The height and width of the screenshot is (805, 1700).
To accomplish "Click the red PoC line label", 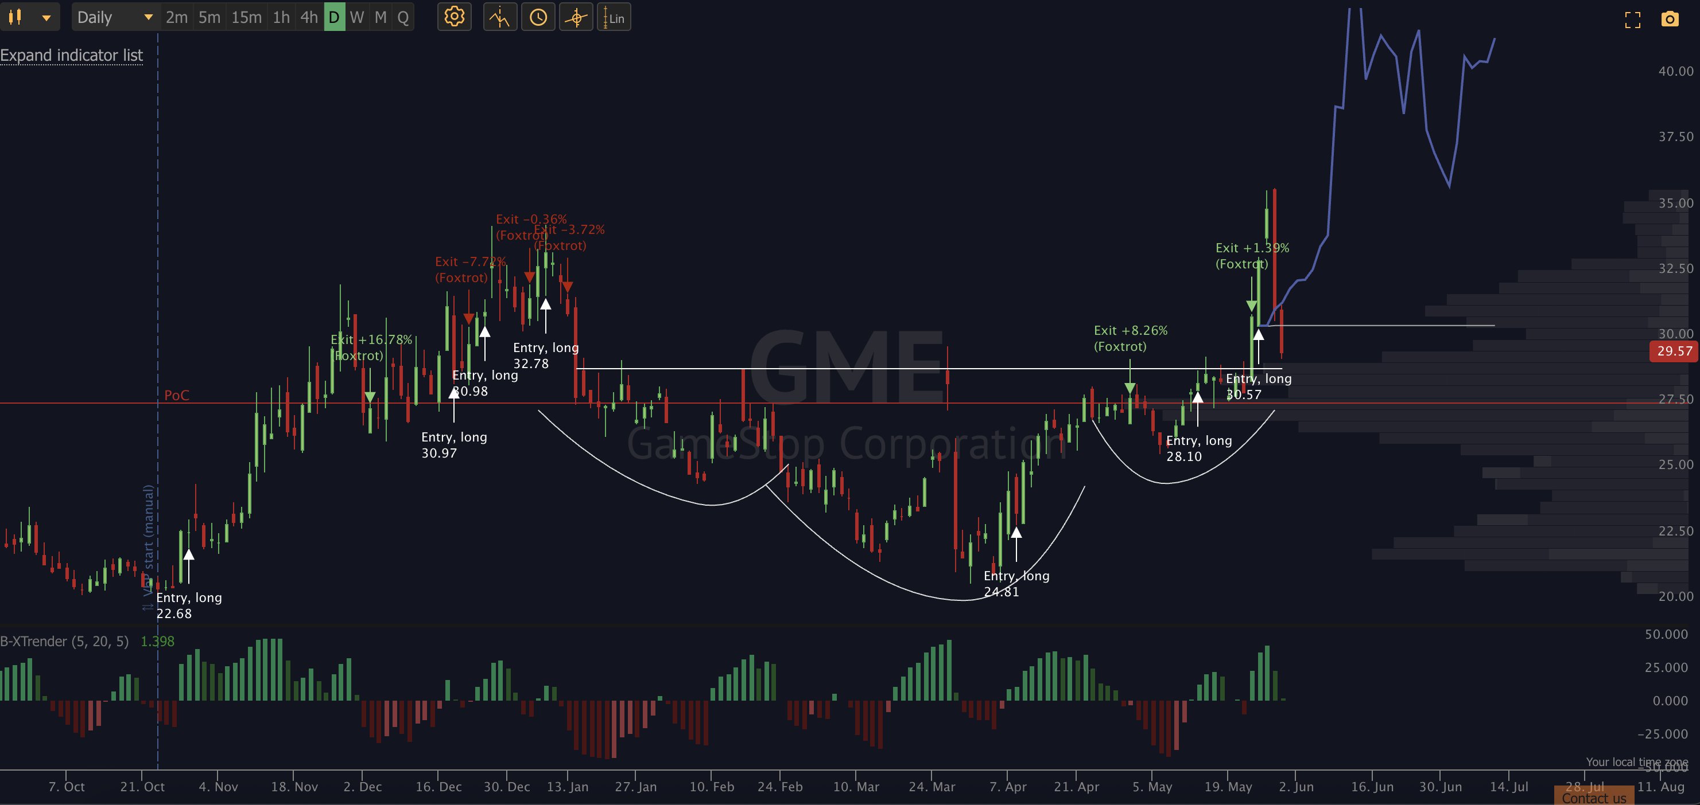I will click(176, 395).
